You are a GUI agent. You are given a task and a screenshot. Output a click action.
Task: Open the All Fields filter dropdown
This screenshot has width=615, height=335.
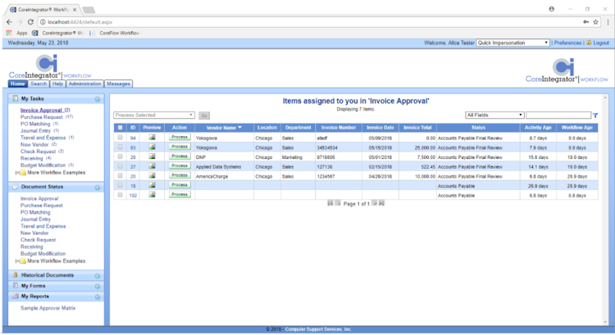tap(494, 115)
